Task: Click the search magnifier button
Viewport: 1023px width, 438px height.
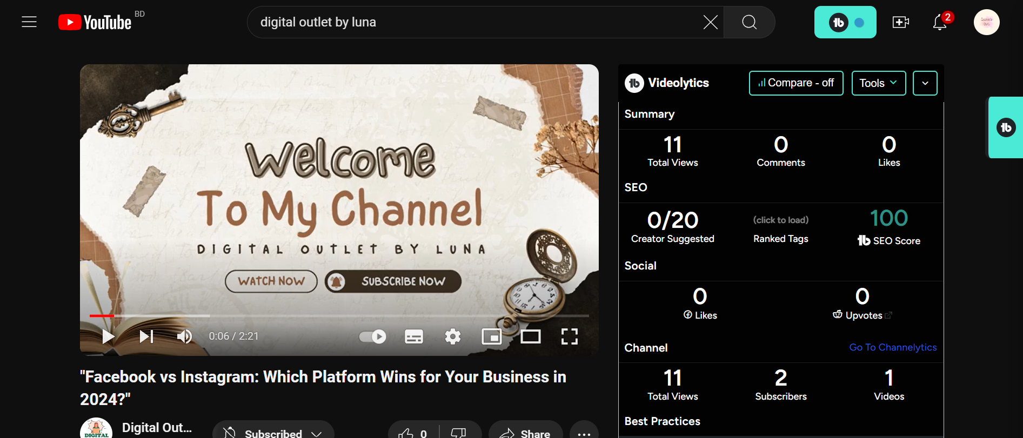Action: click(749, 22)
